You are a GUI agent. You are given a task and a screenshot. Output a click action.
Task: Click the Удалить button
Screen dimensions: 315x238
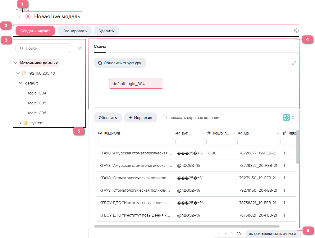click(x=107, y=31)
